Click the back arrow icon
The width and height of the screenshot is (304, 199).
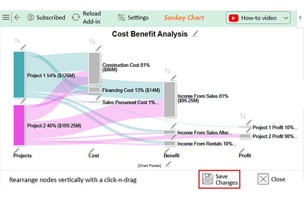17,17
